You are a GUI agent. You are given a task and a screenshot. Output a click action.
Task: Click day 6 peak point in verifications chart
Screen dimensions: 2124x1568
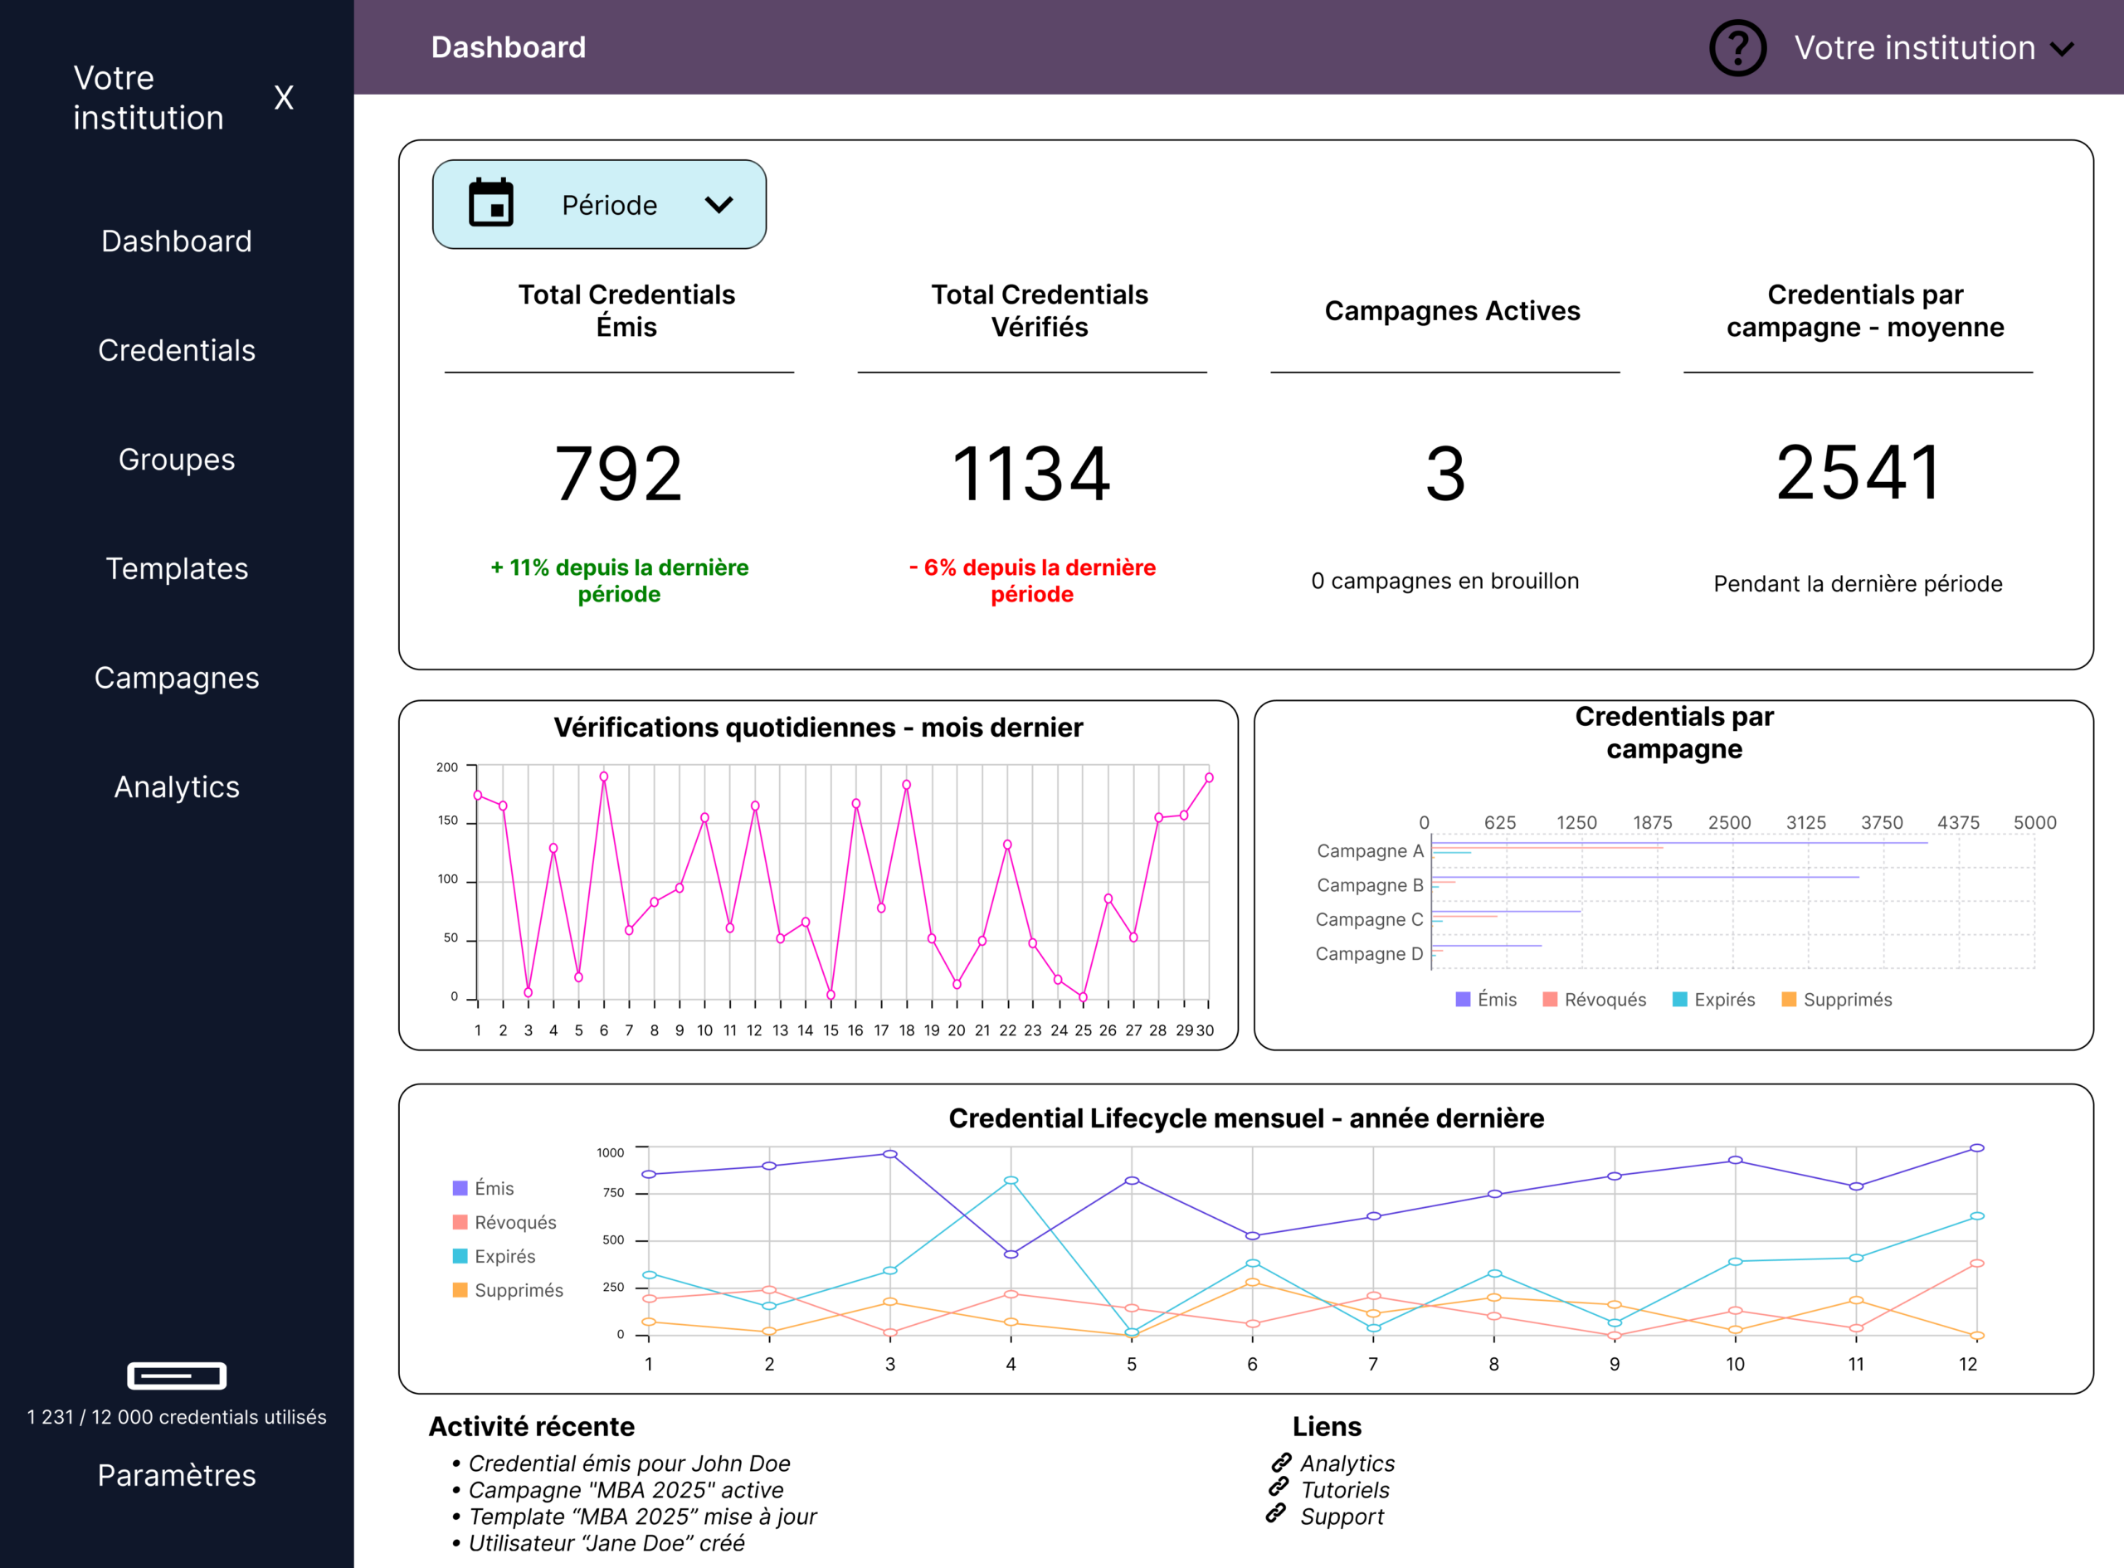coord(604,777)
